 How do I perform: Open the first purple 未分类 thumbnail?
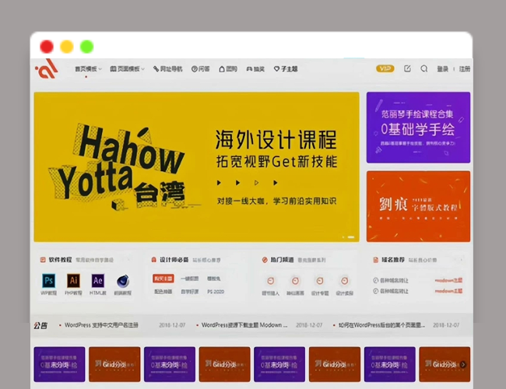pyautogui.click(x=59, y=364)
